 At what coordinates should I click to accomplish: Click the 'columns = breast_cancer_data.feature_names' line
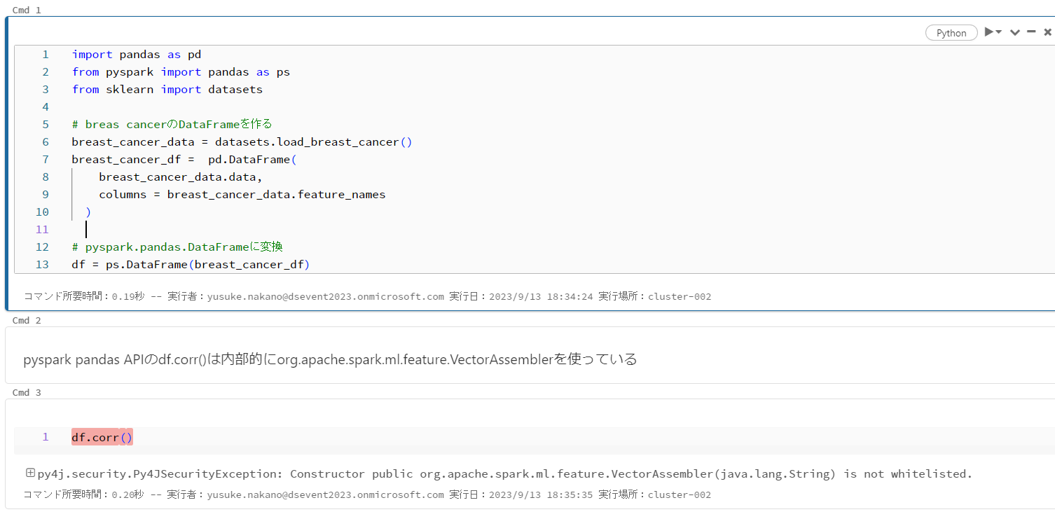point(242,195)
